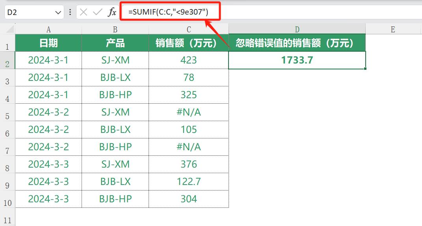Select date 2024-3-3 in row 8
Screen dimensions: 422x226
pyautogui.click(x=48, y=164)
